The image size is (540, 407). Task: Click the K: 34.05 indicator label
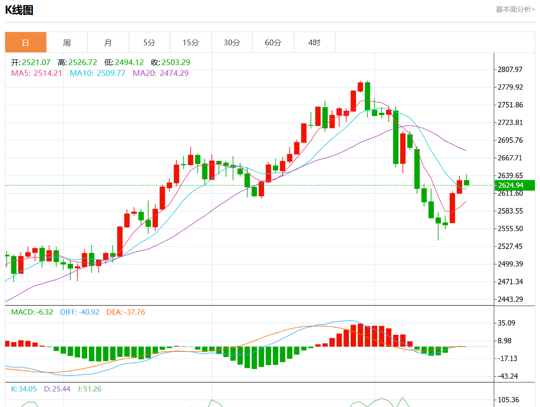pyautogui.click(x=24, y=389)
